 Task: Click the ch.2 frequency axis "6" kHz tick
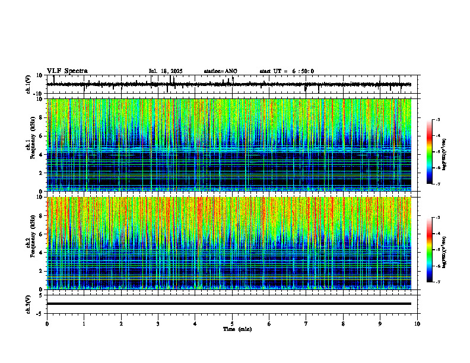click(x=41, y=234)
